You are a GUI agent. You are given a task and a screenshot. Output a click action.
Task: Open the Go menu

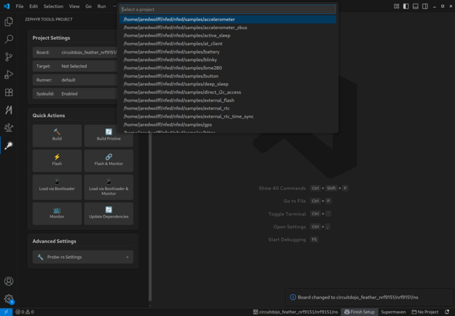click(89, 6)
